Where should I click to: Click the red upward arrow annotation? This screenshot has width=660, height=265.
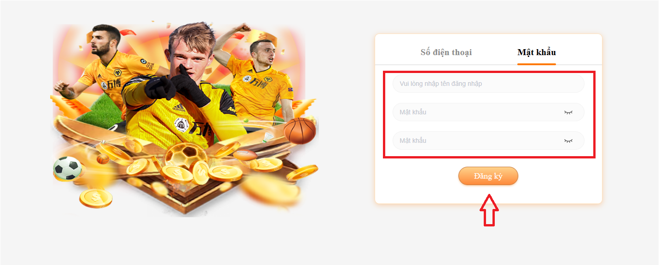tap(488, 210)
